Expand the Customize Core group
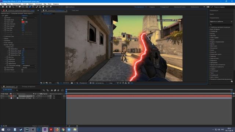 click(3, 36)
